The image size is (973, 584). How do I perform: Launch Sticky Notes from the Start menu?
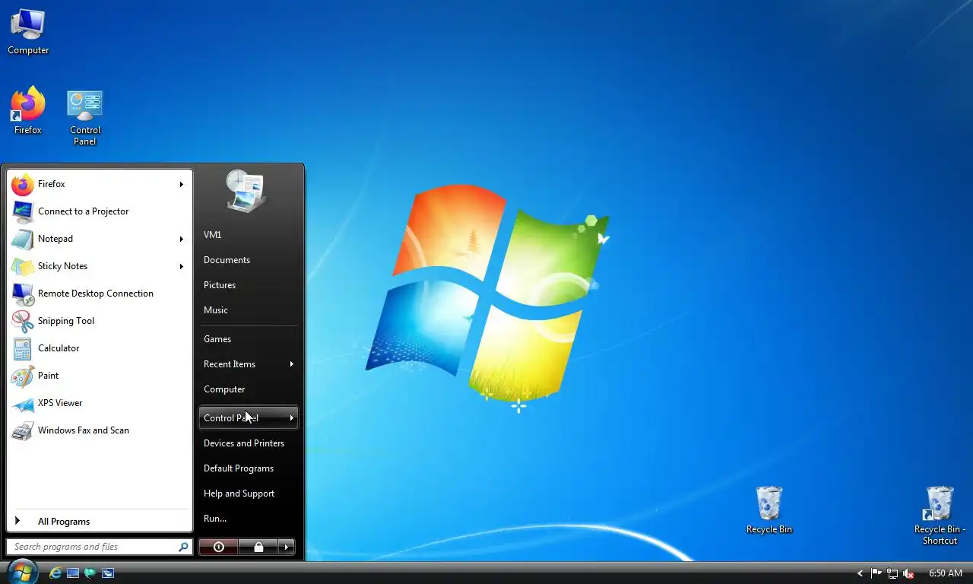coord(99,266)
